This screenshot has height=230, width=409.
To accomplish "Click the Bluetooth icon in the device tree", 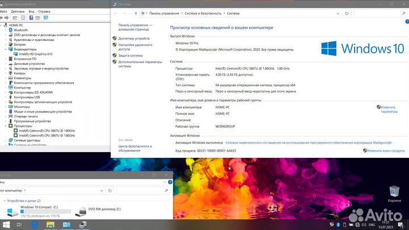I will pos(10,30).
